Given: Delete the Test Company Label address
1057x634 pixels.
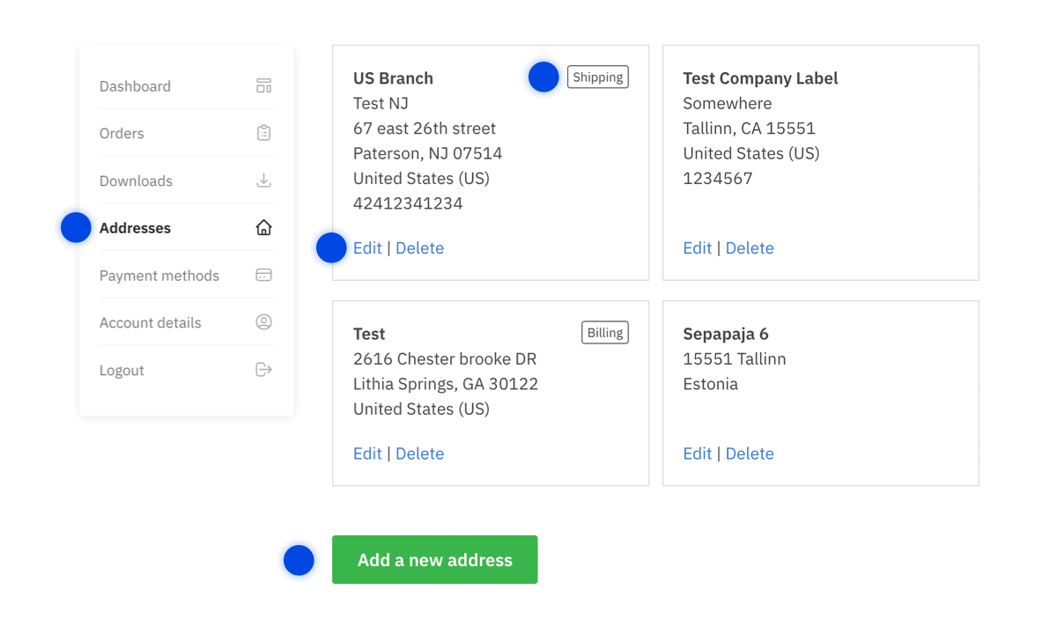Looking at the screenshot, I should (x=750, y=247).
